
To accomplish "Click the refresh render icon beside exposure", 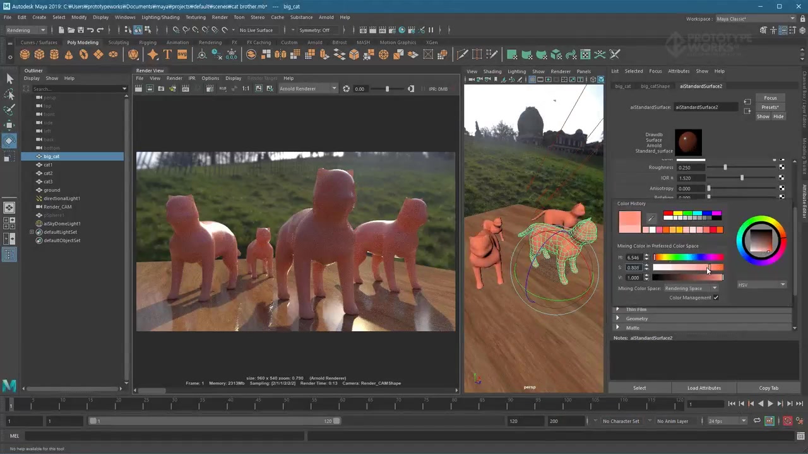I will [x=346, y=89].
